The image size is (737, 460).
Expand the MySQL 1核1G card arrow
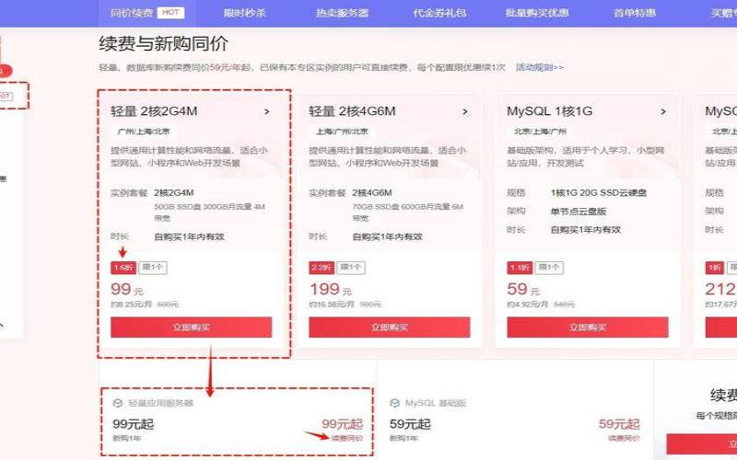pos(663,111)
